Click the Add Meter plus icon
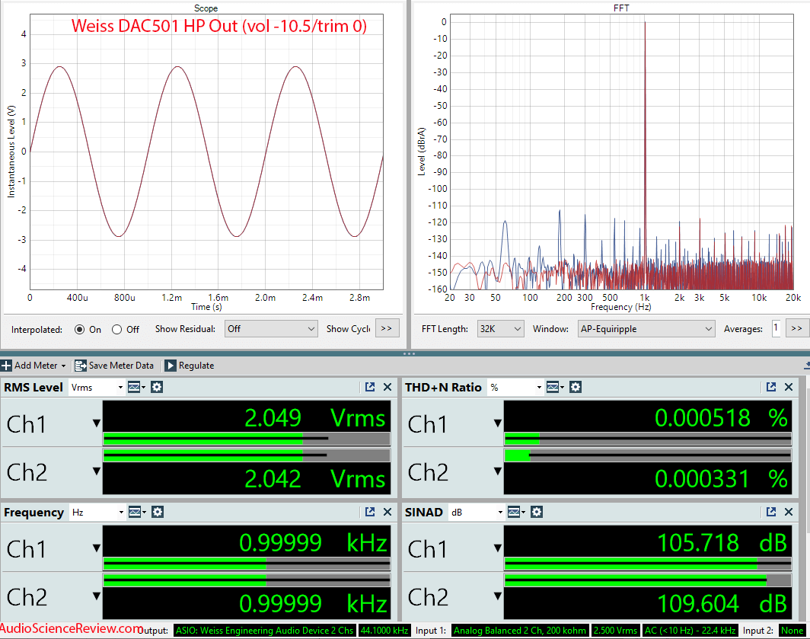Image resolution: width=810 pixels, height=639 pixels. 6,366
